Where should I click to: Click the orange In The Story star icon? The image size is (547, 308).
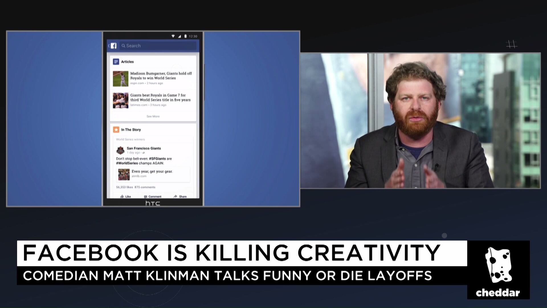[116, 129]
